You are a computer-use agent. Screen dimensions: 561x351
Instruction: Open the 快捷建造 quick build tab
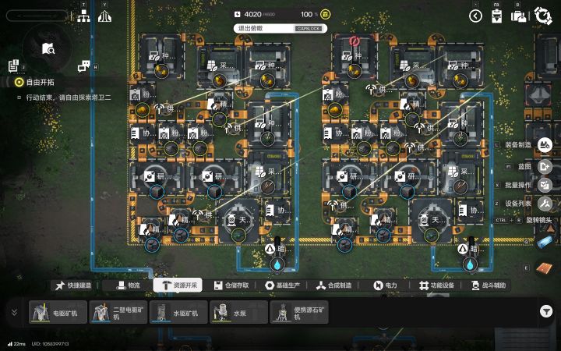tap(73, 285)
